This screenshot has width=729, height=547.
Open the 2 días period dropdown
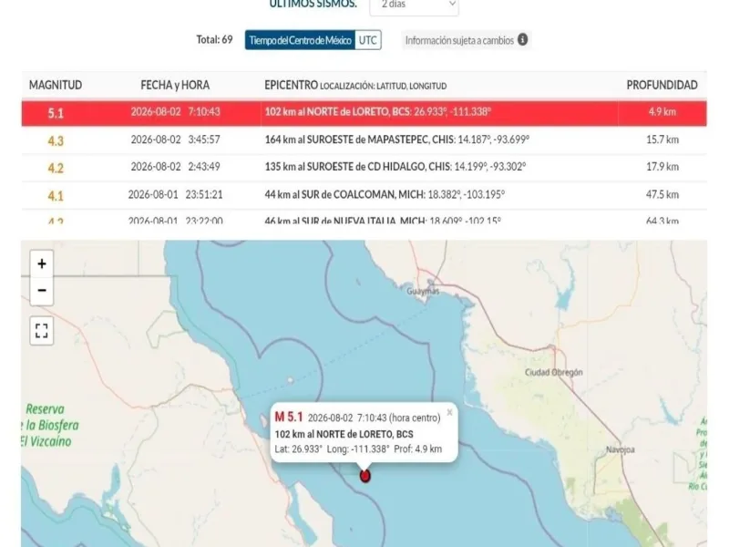(414, 5)
